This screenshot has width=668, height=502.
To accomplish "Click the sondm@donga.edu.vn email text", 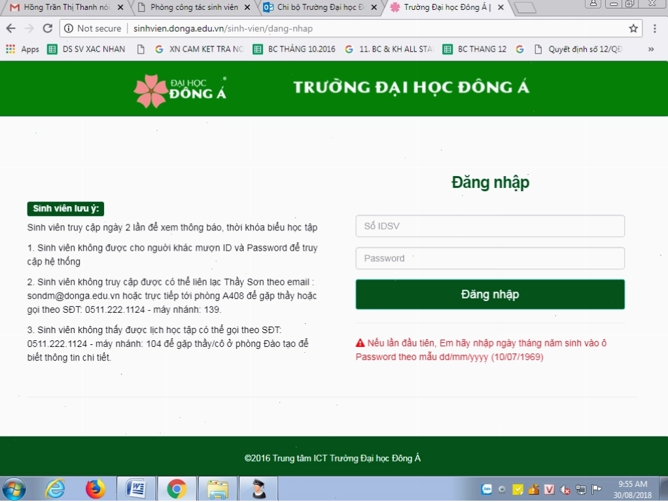I will click(x=73, y=296).
